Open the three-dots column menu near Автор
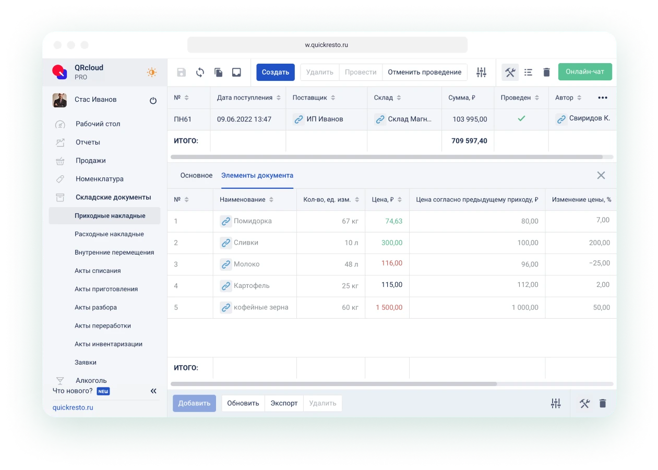This screenshot has width=658, height=470. pyautogui.click(x=603, y=98)
